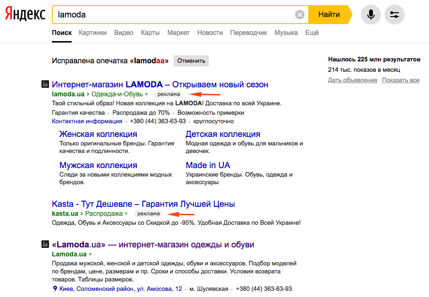Go to the Карты tab
The width and height of the screenshot is (429, 297).
(150, 33)
